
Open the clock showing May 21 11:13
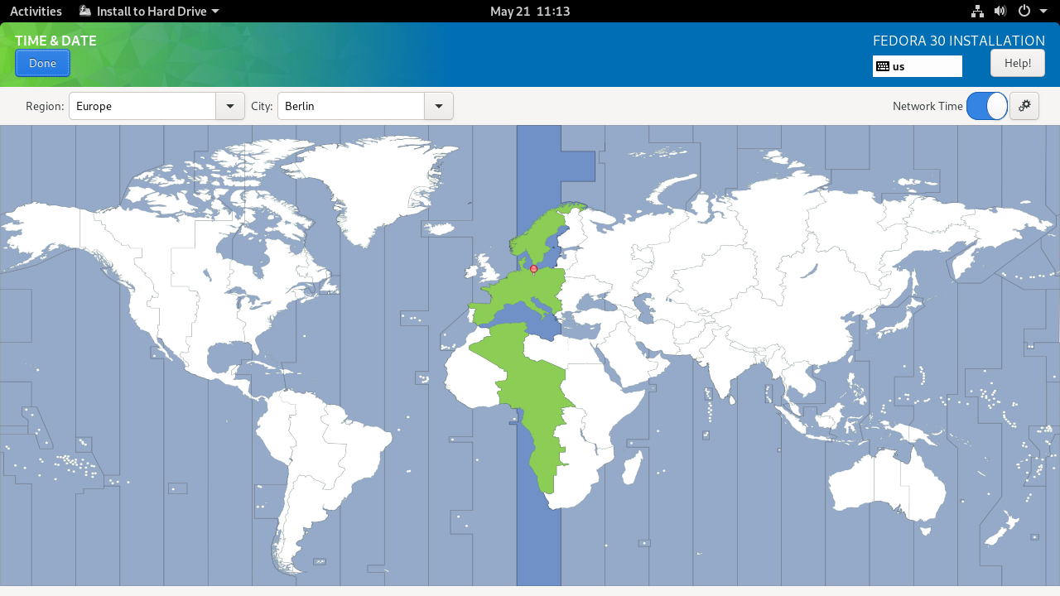tap(530, 12)
